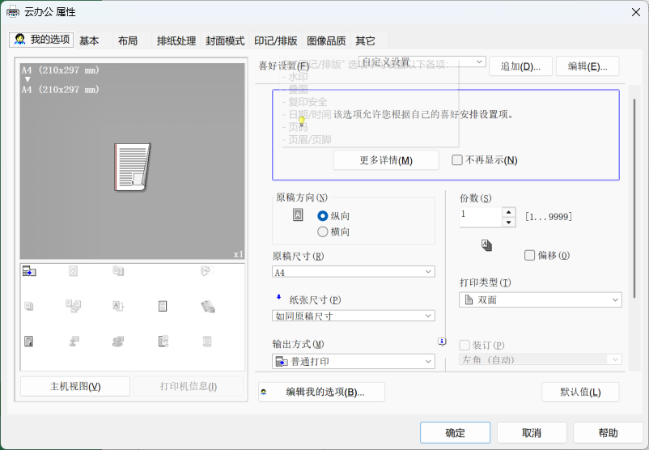This screenshot has height=450, width=649.
Task: Confirm with the 确定 button
Action: coord(456,433)
